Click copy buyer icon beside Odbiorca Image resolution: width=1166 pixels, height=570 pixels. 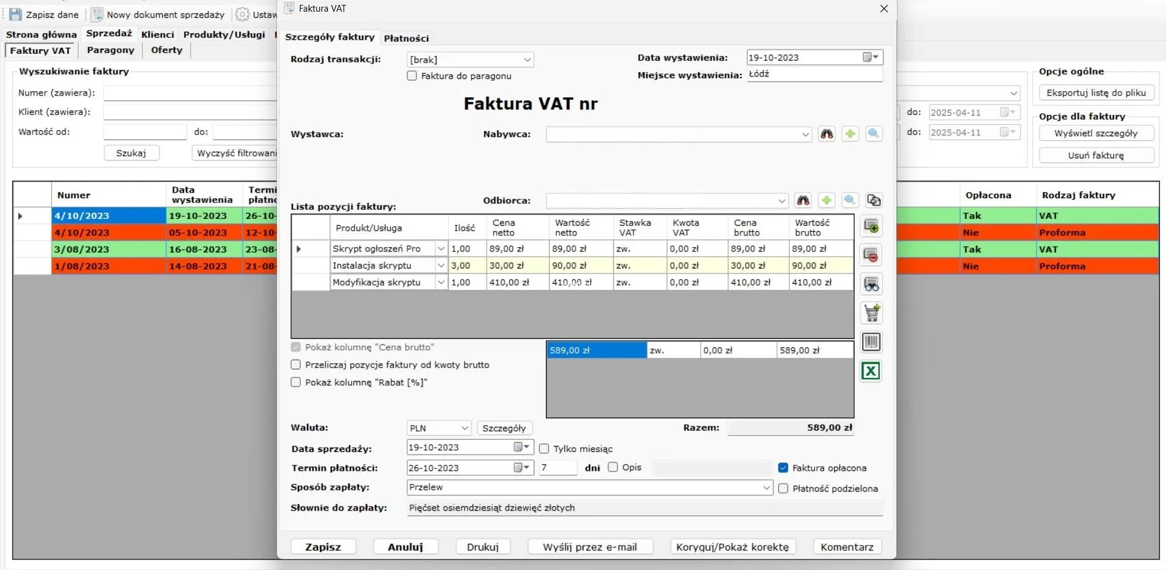click(874, 201)
